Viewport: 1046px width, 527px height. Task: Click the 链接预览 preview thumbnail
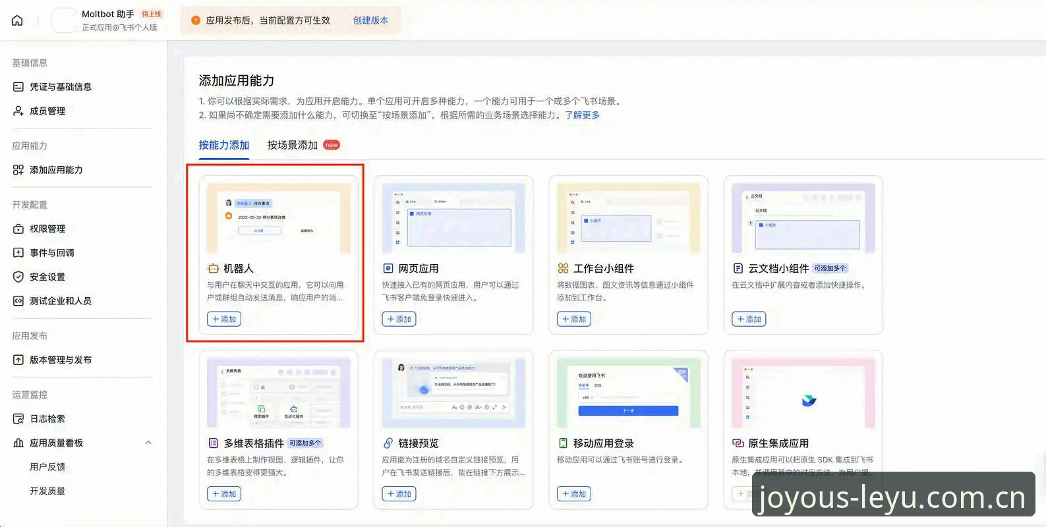(x=453, y=393)
